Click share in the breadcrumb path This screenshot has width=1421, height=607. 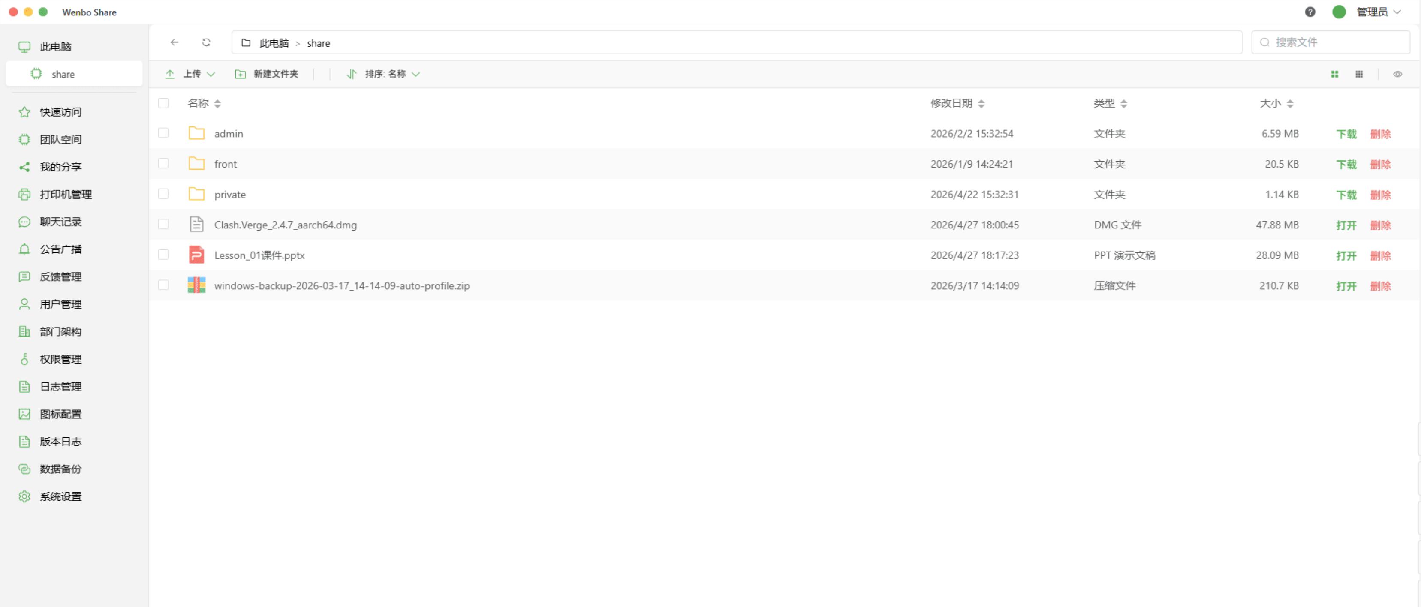318,43
